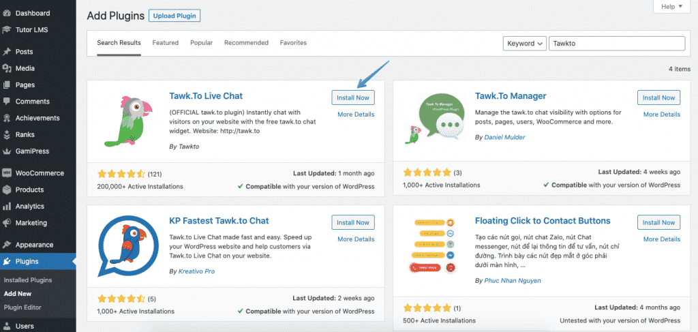Click the Tutor LMS sidebar icon

coord(7,29)
